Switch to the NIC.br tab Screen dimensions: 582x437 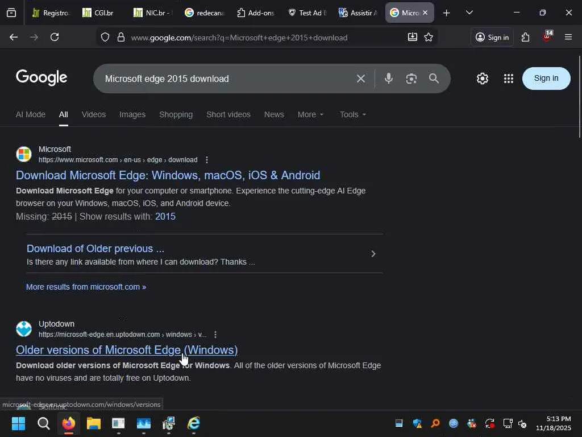152,13
